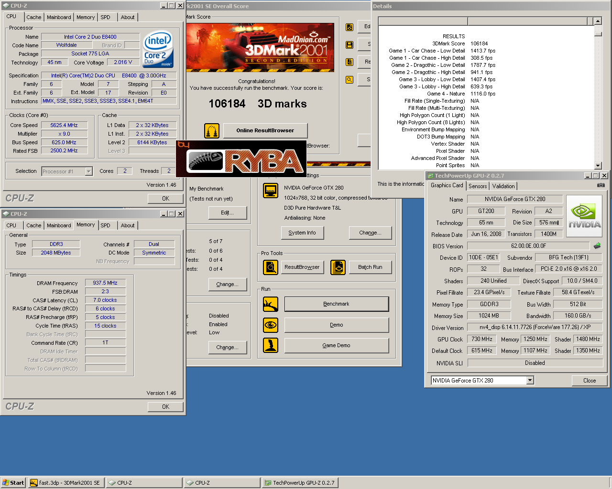Viewport: 612px width, 489px height.
Task: Click the yellow document-with-magnifier icon in score window
Action: pyautogui.click(x=350, y=62)
